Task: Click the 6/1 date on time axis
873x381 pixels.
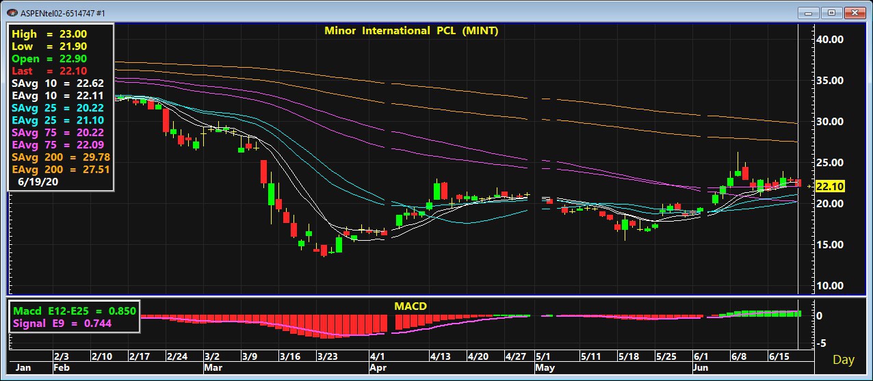Action: (701, 356)
